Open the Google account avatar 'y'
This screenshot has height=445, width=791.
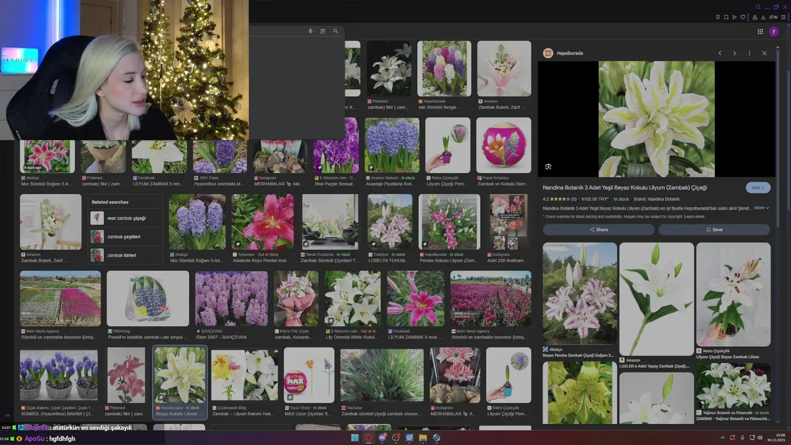(774, 32)
